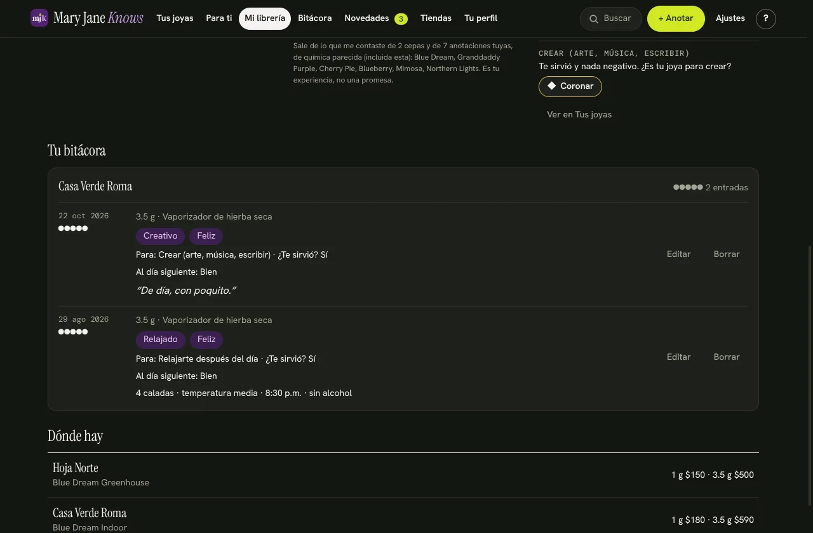Click the diamond icon on Coronar
The image size is (813, 533).
coord(552,86)
